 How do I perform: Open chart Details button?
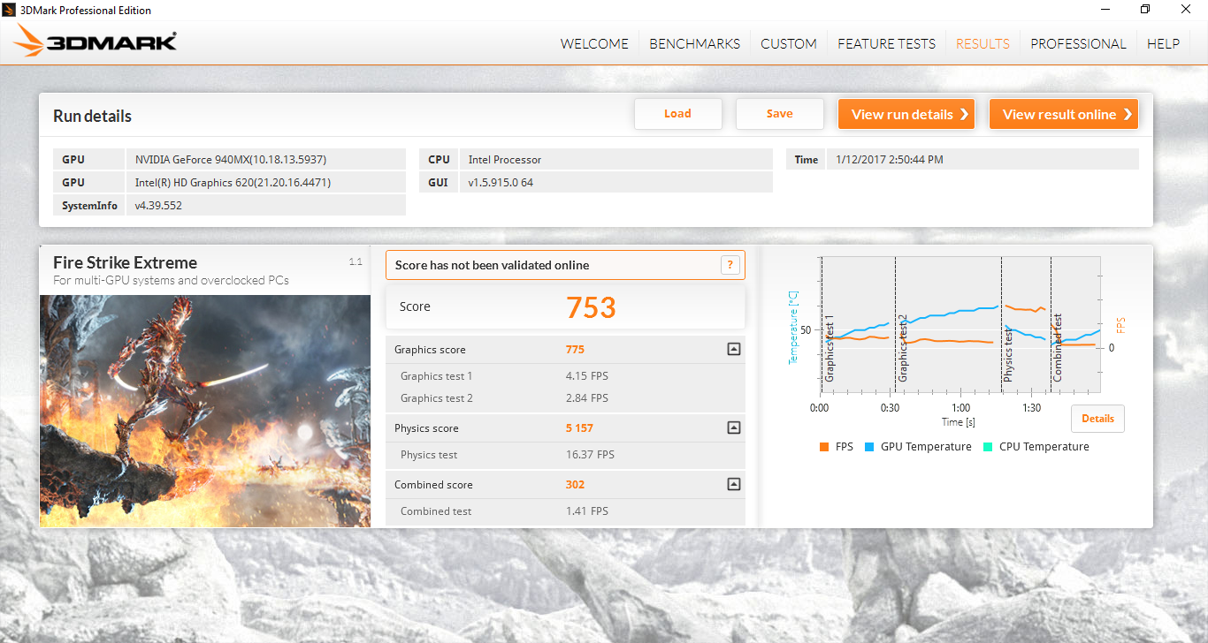pos(1097,419)
